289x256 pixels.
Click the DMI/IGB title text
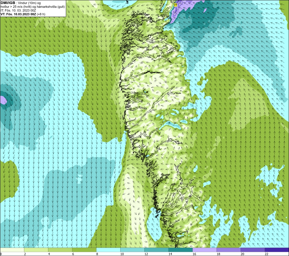8,3
